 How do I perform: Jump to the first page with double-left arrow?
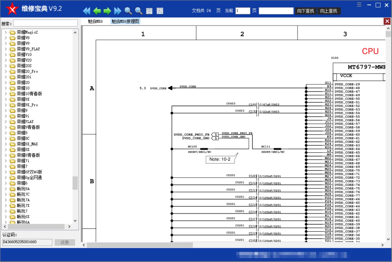86,11
